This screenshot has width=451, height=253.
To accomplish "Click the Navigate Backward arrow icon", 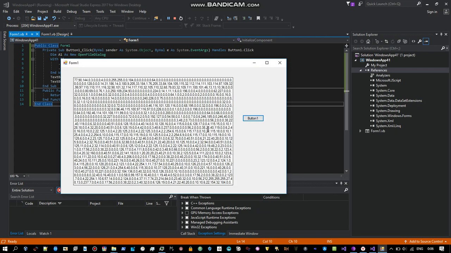I will point(9,18).
